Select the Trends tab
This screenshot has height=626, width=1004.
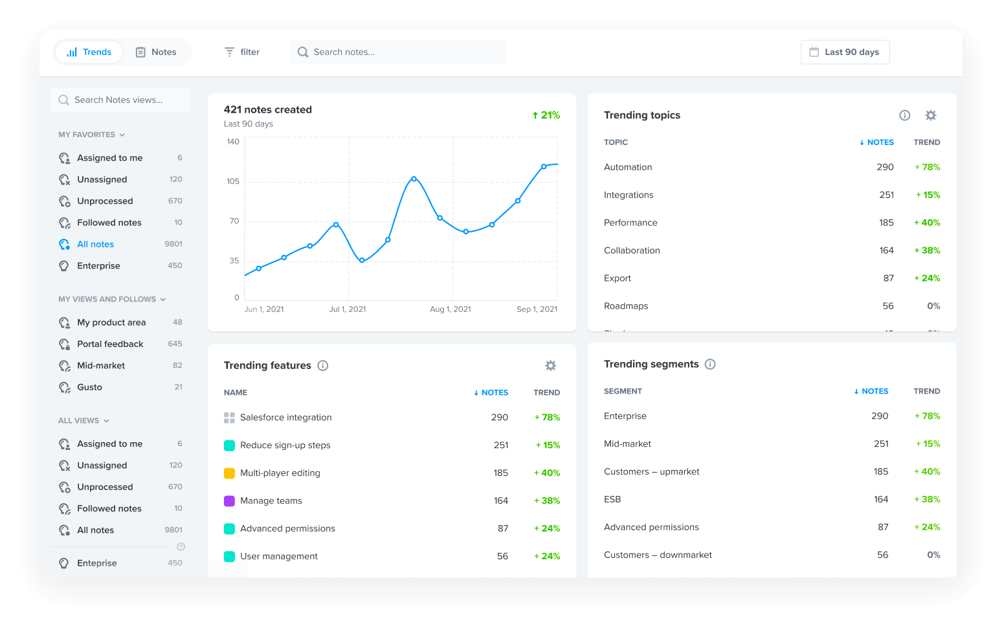pos(89,52)
